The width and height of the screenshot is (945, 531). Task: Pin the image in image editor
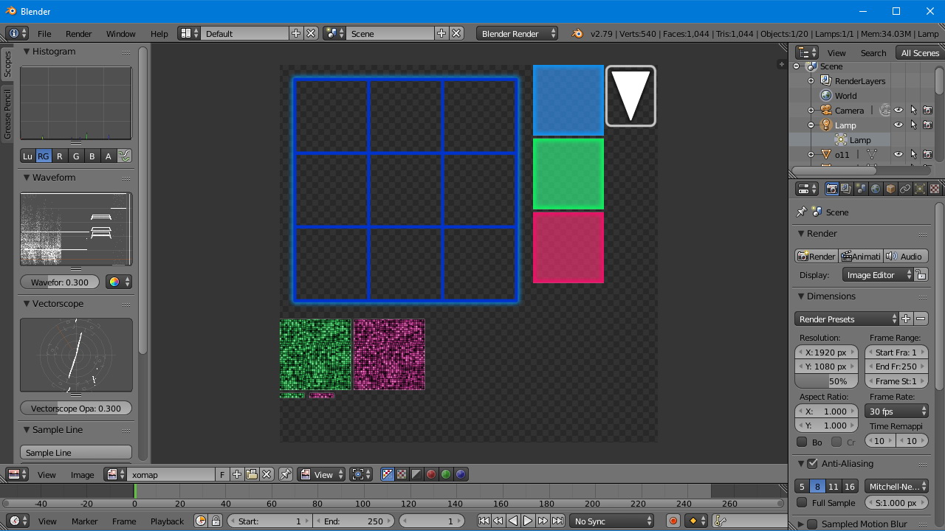tap(286, 474)
